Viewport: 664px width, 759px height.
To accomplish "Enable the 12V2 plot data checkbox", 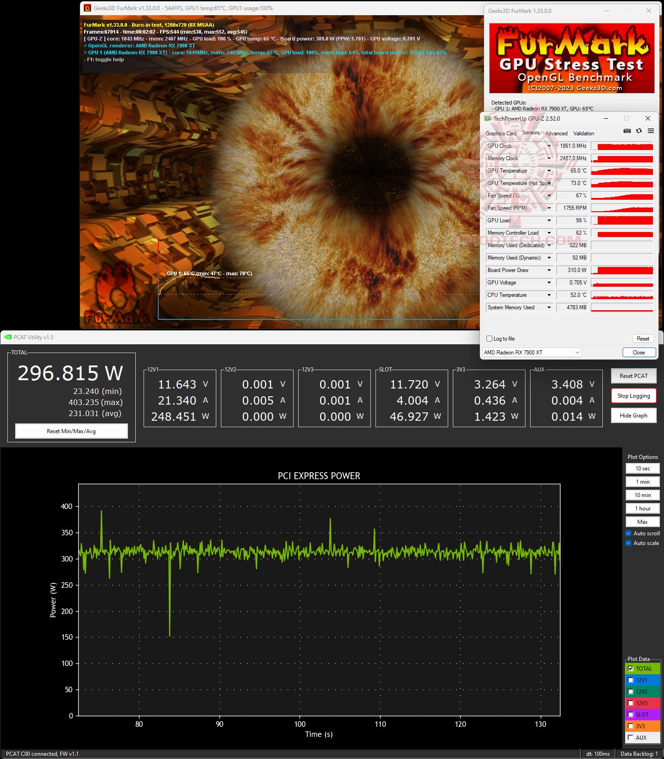I will coord(630,691).
